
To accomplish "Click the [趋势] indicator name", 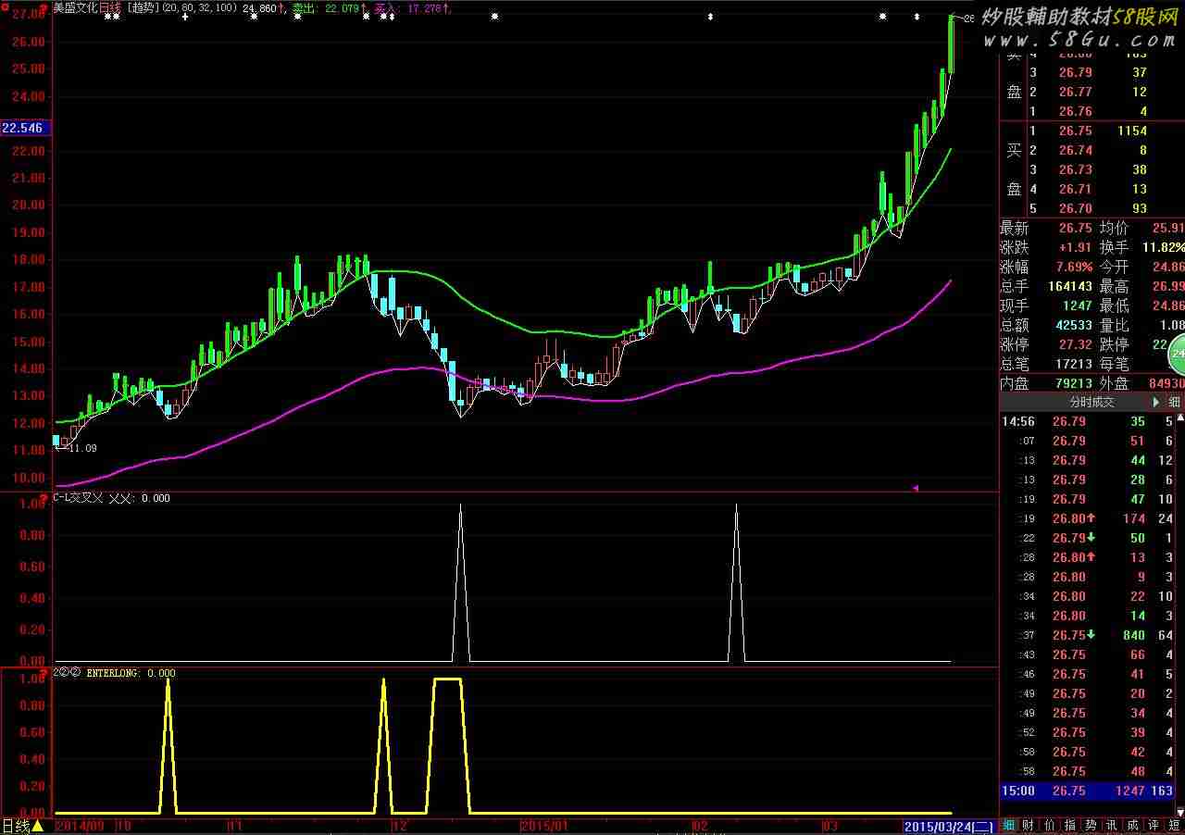I will (143, 7).
